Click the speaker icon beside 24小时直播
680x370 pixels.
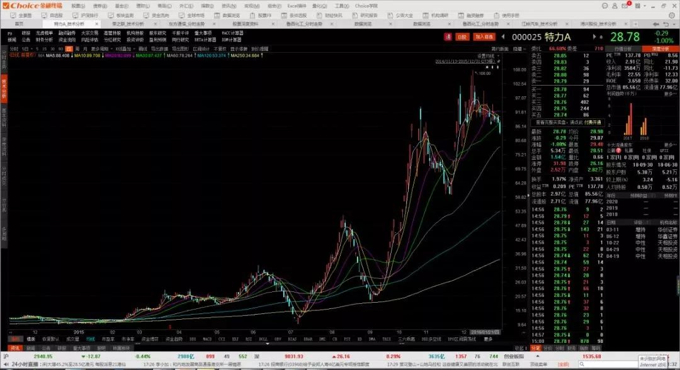[x=5, y=364]
